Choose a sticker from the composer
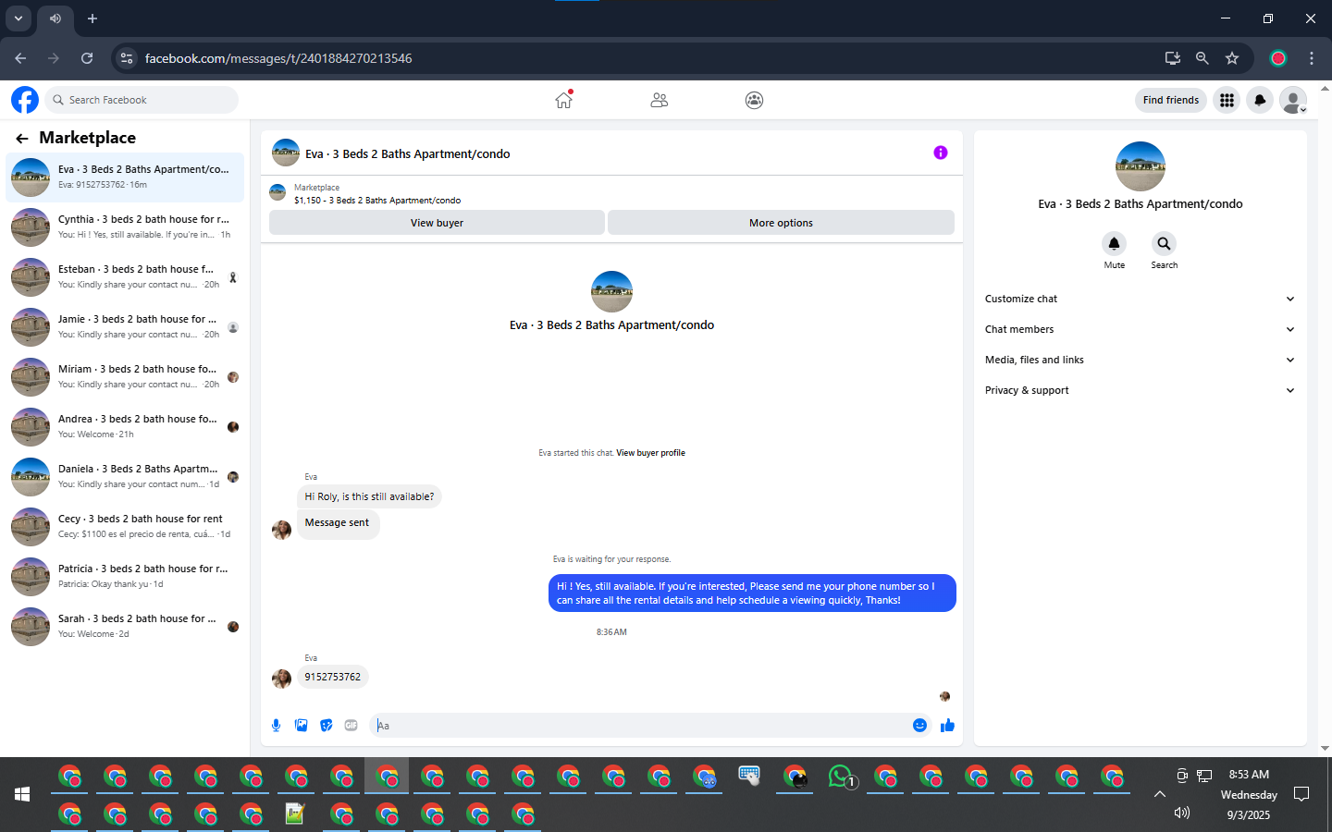 326,726
